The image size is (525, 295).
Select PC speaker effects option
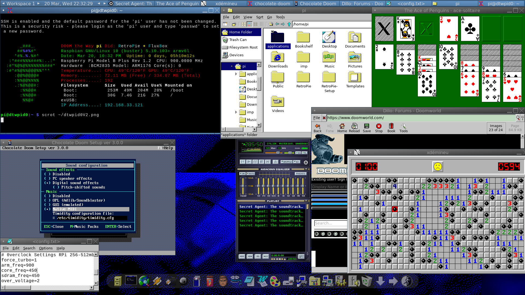pyautogui.click(x=68, y=179)
